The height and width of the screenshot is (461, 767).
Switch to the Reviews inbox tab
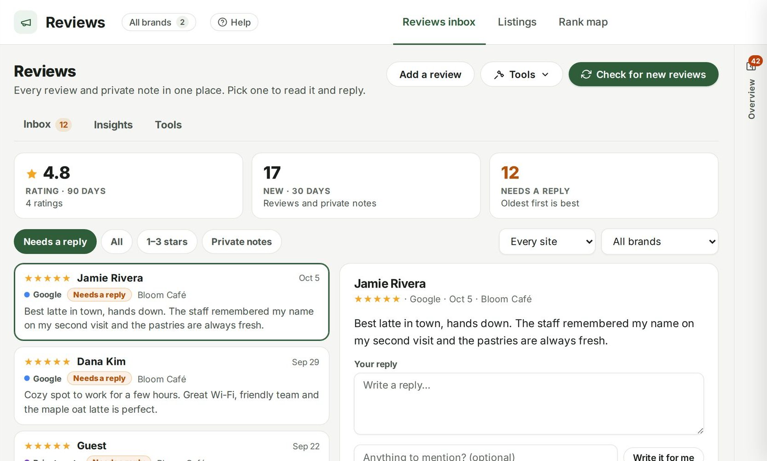(x=439, y=22)
